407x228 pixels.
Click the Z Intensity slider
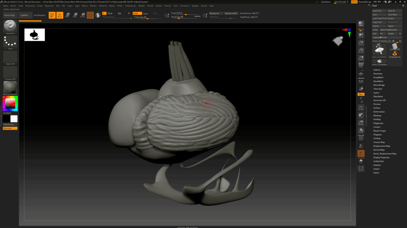[x=140, y=17]
